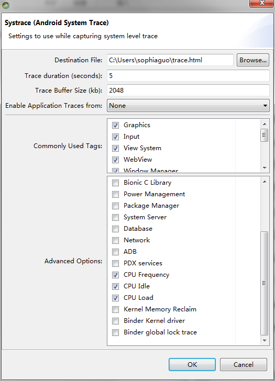Toggle off CPU Frequency checkbox
This screenshot has height=381, width=275.
(115, 275)
